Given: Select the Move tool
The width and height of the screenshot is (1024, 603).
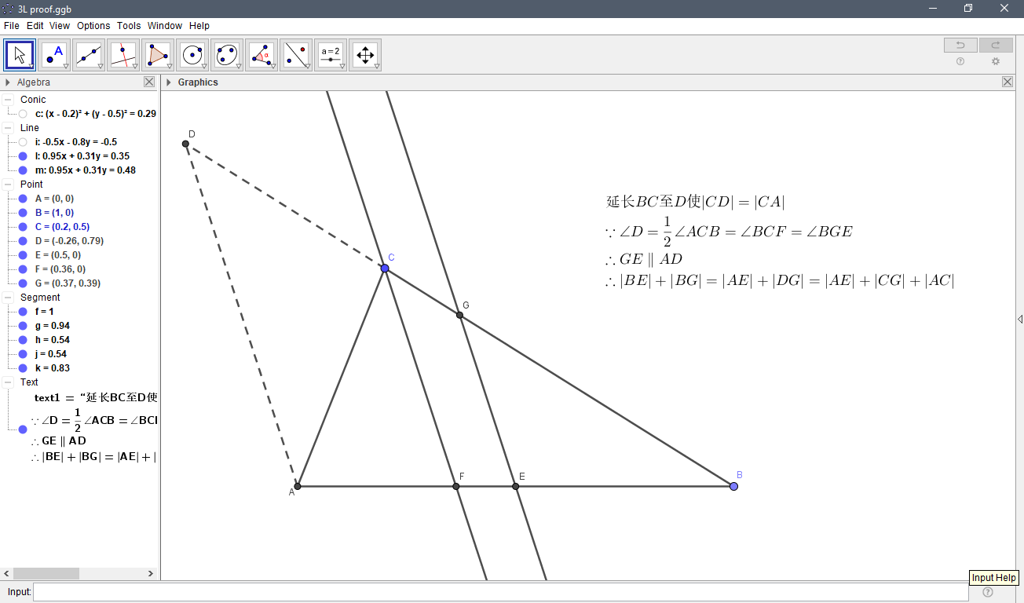Looking at the screenshot, I should (x=19, y=54).
